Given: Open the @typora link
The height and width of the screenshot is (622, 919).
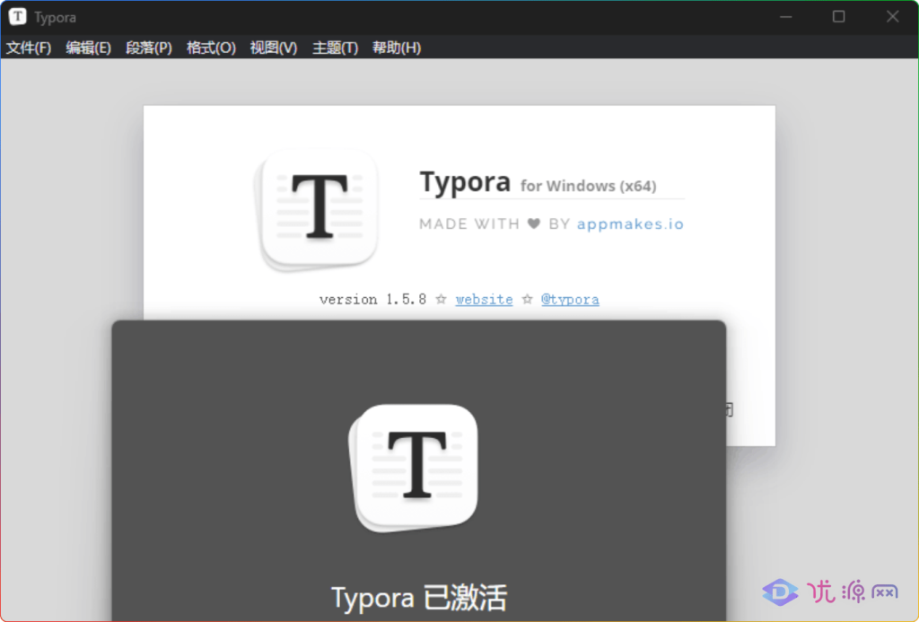Looking at the screenshot, I should 570,300.
